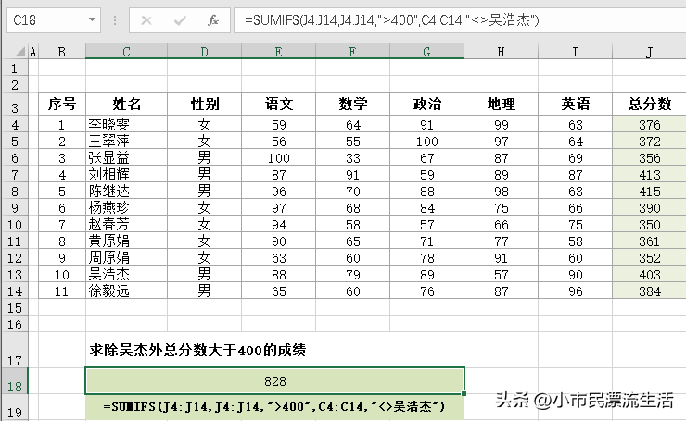Click the 序号 cell 11
Image resolution: width=686 pixels, height=421 pixels.
pyautogui.click(x=62, y=291)
